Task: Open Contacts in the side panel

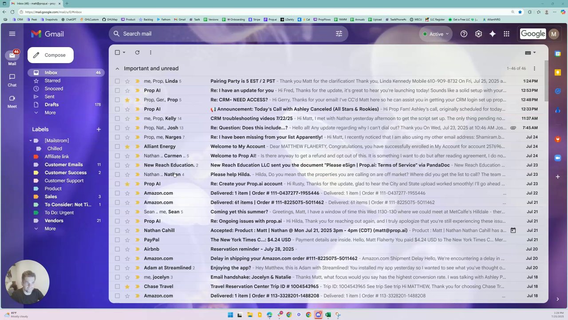Action: click(558, 111)
